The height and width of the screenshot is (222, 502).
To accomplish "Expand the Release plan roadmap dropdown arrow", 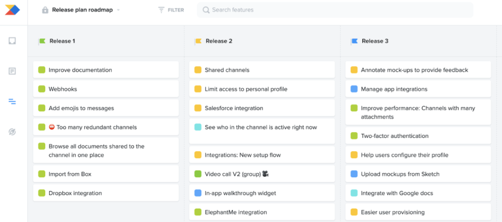I will (x=119, y=10).
